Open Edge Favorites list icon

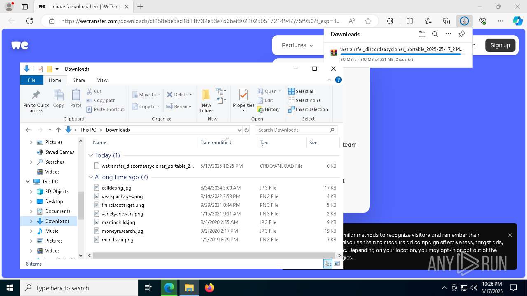click(428, 21)
